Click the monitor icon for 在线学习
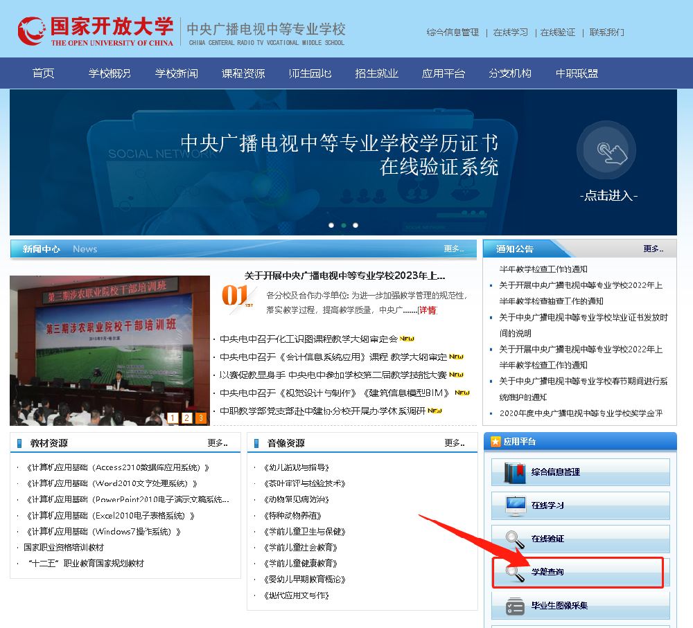The image size is (693, 628). pyautogui.click(x=516, y=505)
